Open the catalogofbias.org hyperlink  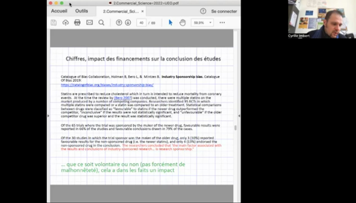pyautogui.click(x=107, y=85)
